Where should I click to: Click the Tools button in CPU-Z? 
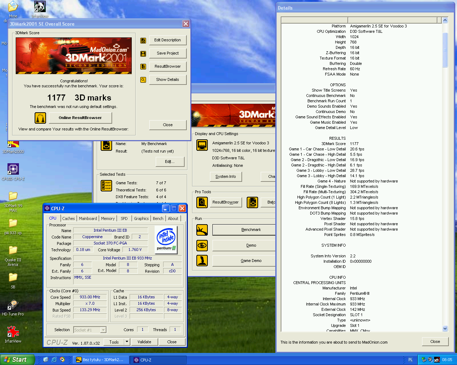click(x=114, y=342)
